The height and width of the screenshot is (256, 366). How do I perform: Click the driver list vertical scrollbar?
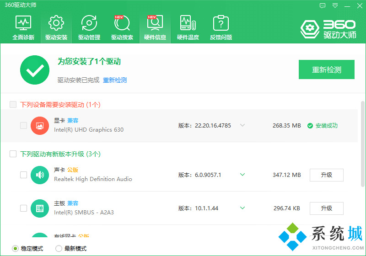(x=363, y=144)
